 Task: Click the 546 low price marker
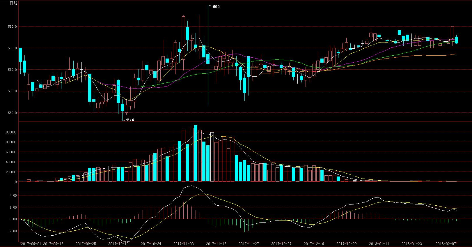[x=131, y=120]
